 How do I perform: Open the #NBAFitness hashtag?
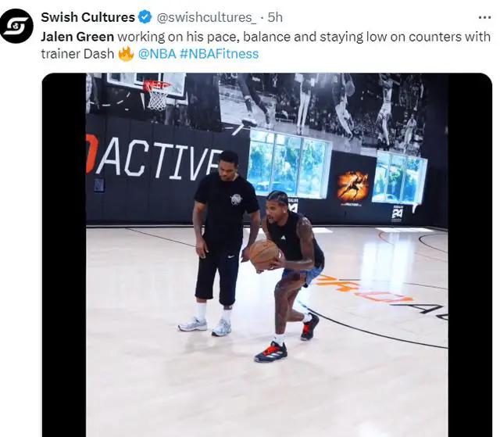point(219,54)
